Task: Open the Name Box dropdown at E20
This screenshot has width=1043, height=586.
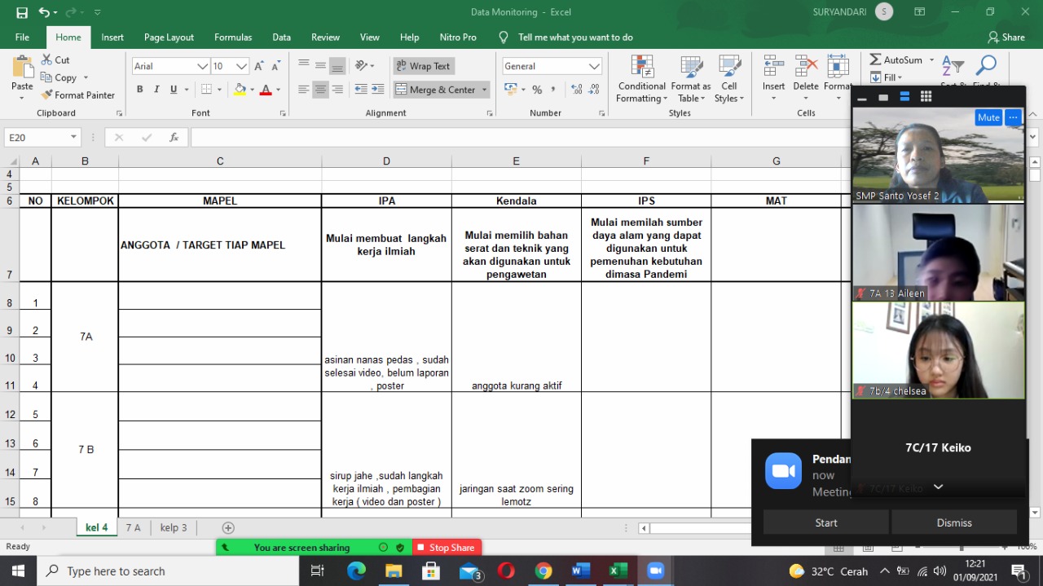Action: [73, 138]
